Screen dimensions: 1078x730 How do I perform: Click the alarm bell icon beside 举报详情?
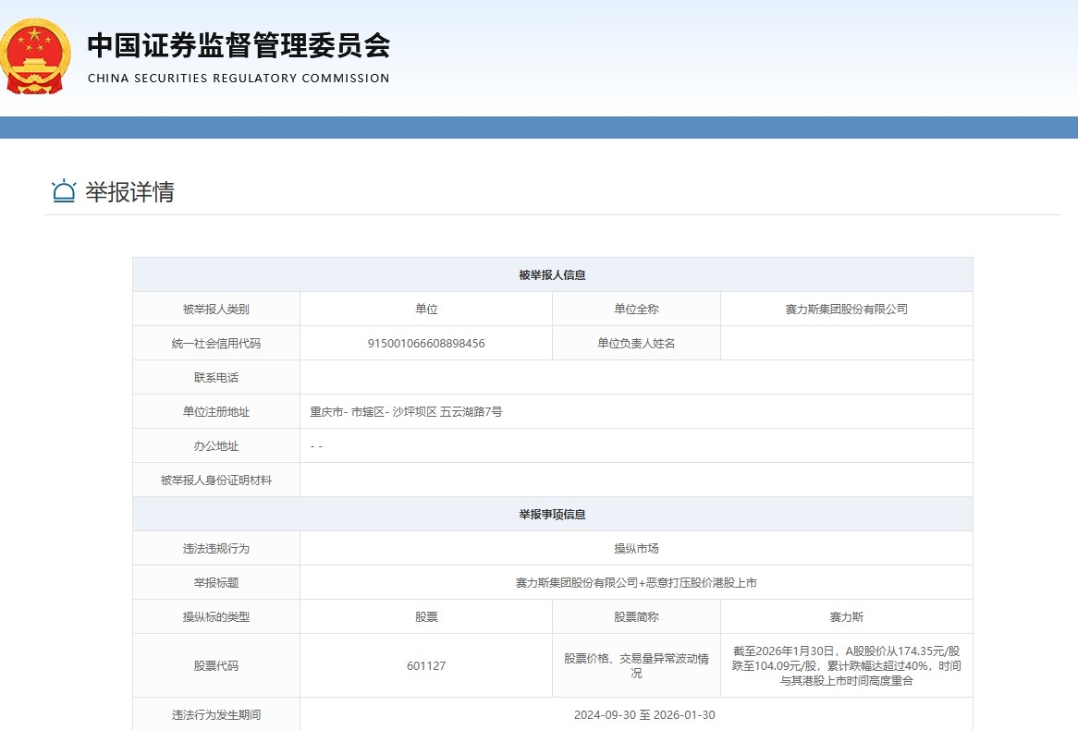[64, 191]
